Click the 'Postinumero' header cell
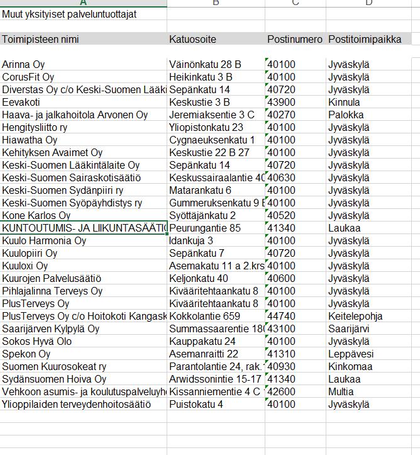The height and width of the screenshot is (455, 420). pos(296,39)
